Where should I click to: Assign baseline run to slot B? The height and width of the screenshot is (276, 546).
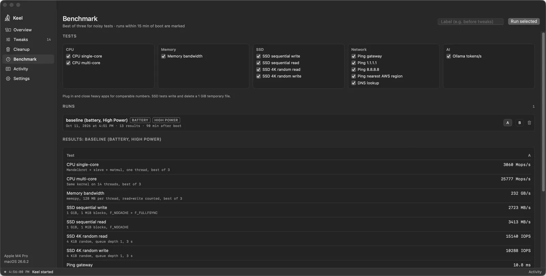point(520,123)
